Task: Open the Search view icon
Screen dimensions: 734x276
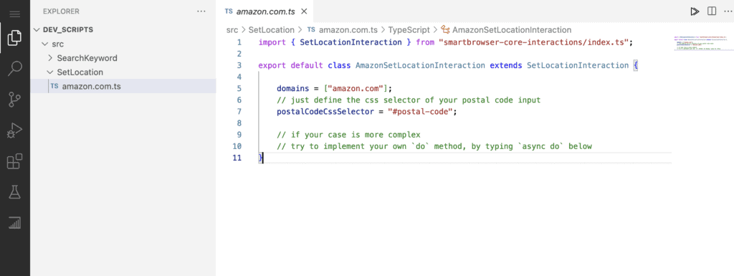Action: tap(15, 68)
